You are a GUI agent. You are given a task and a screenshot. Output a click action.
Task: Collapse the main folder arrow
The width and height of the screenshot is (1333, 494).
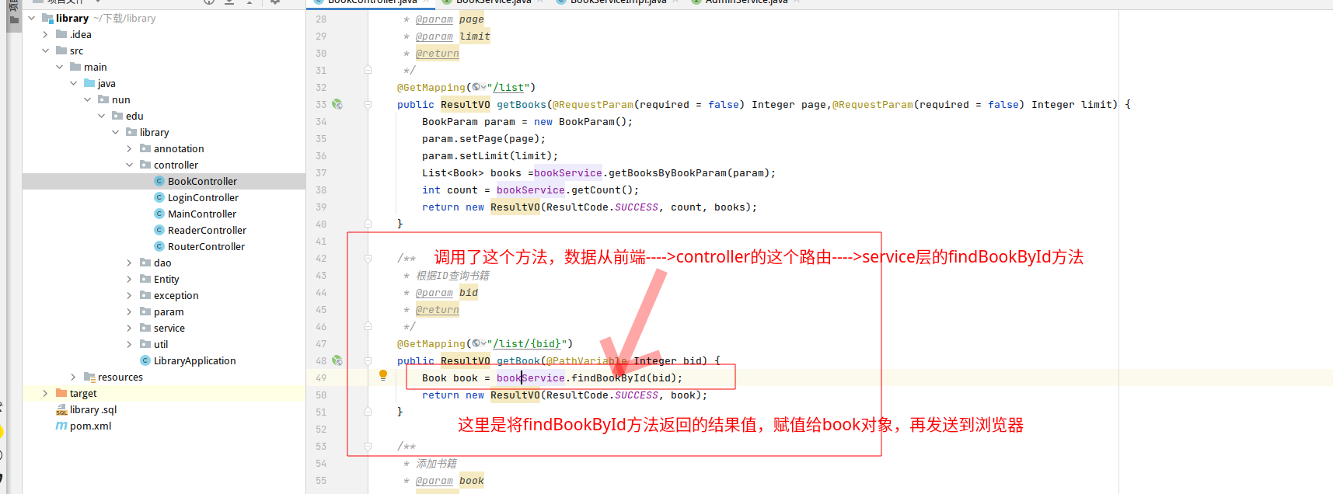tap(59, 67)
